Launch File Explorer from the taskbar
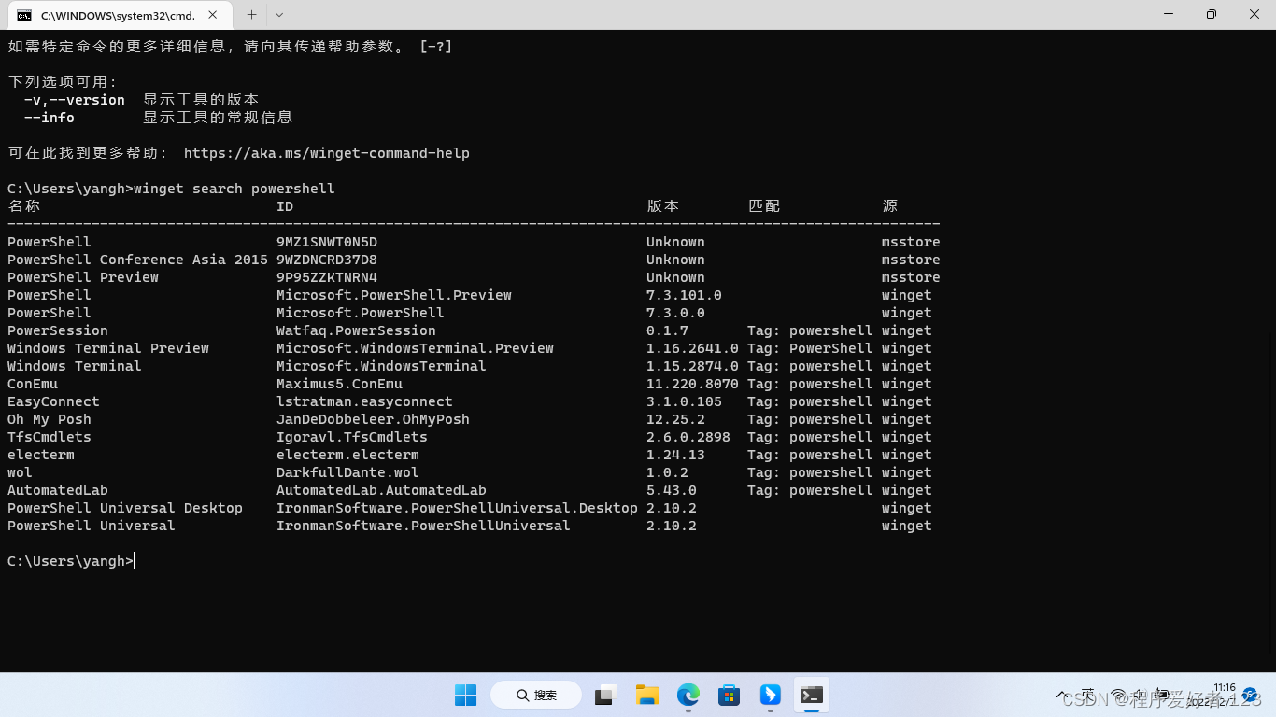 pyautogui.click(x=647, y=695)
